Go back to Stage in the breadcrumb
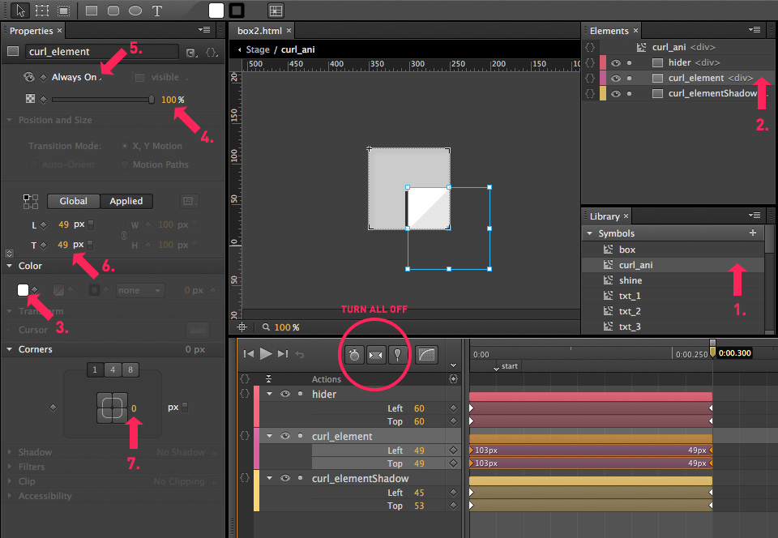The width and height of the screenshot is (778, 538). (258, 49)
